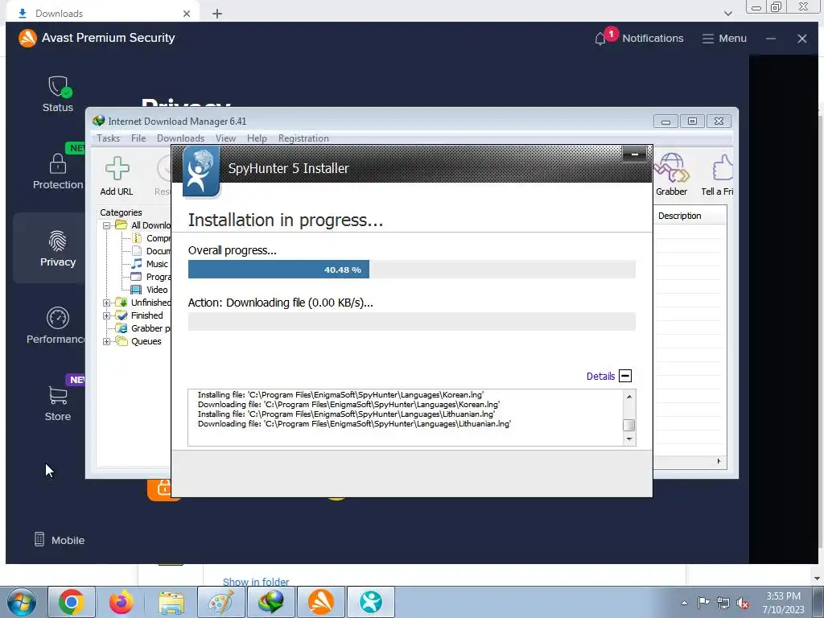The height and width of the screenshot is (618, 824).
Task: Open Avast Menu
Action: point(724,39)
